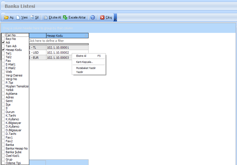Choose Kartı Kopyala from context menu

point(84,62)
